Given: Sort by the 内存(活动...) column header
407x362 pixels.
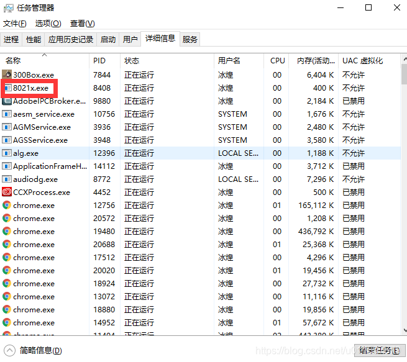Looking at the screenshot, I should [x=314, y=61].
